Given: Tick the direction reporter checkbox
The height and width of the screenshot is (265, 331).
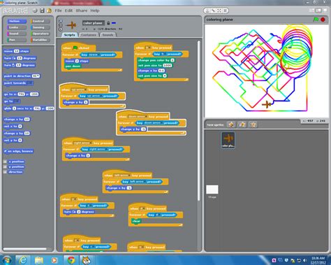Looking at the screenshot, I should pos(5,172).
